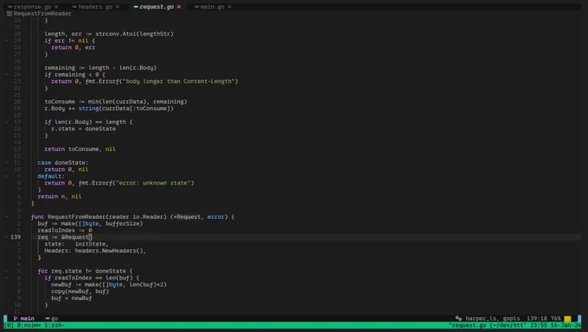Screen dimensions: 588x332
Task: Place cursor on the strconv.Atoi(lengthStr) line
Action: coord(109,34)
